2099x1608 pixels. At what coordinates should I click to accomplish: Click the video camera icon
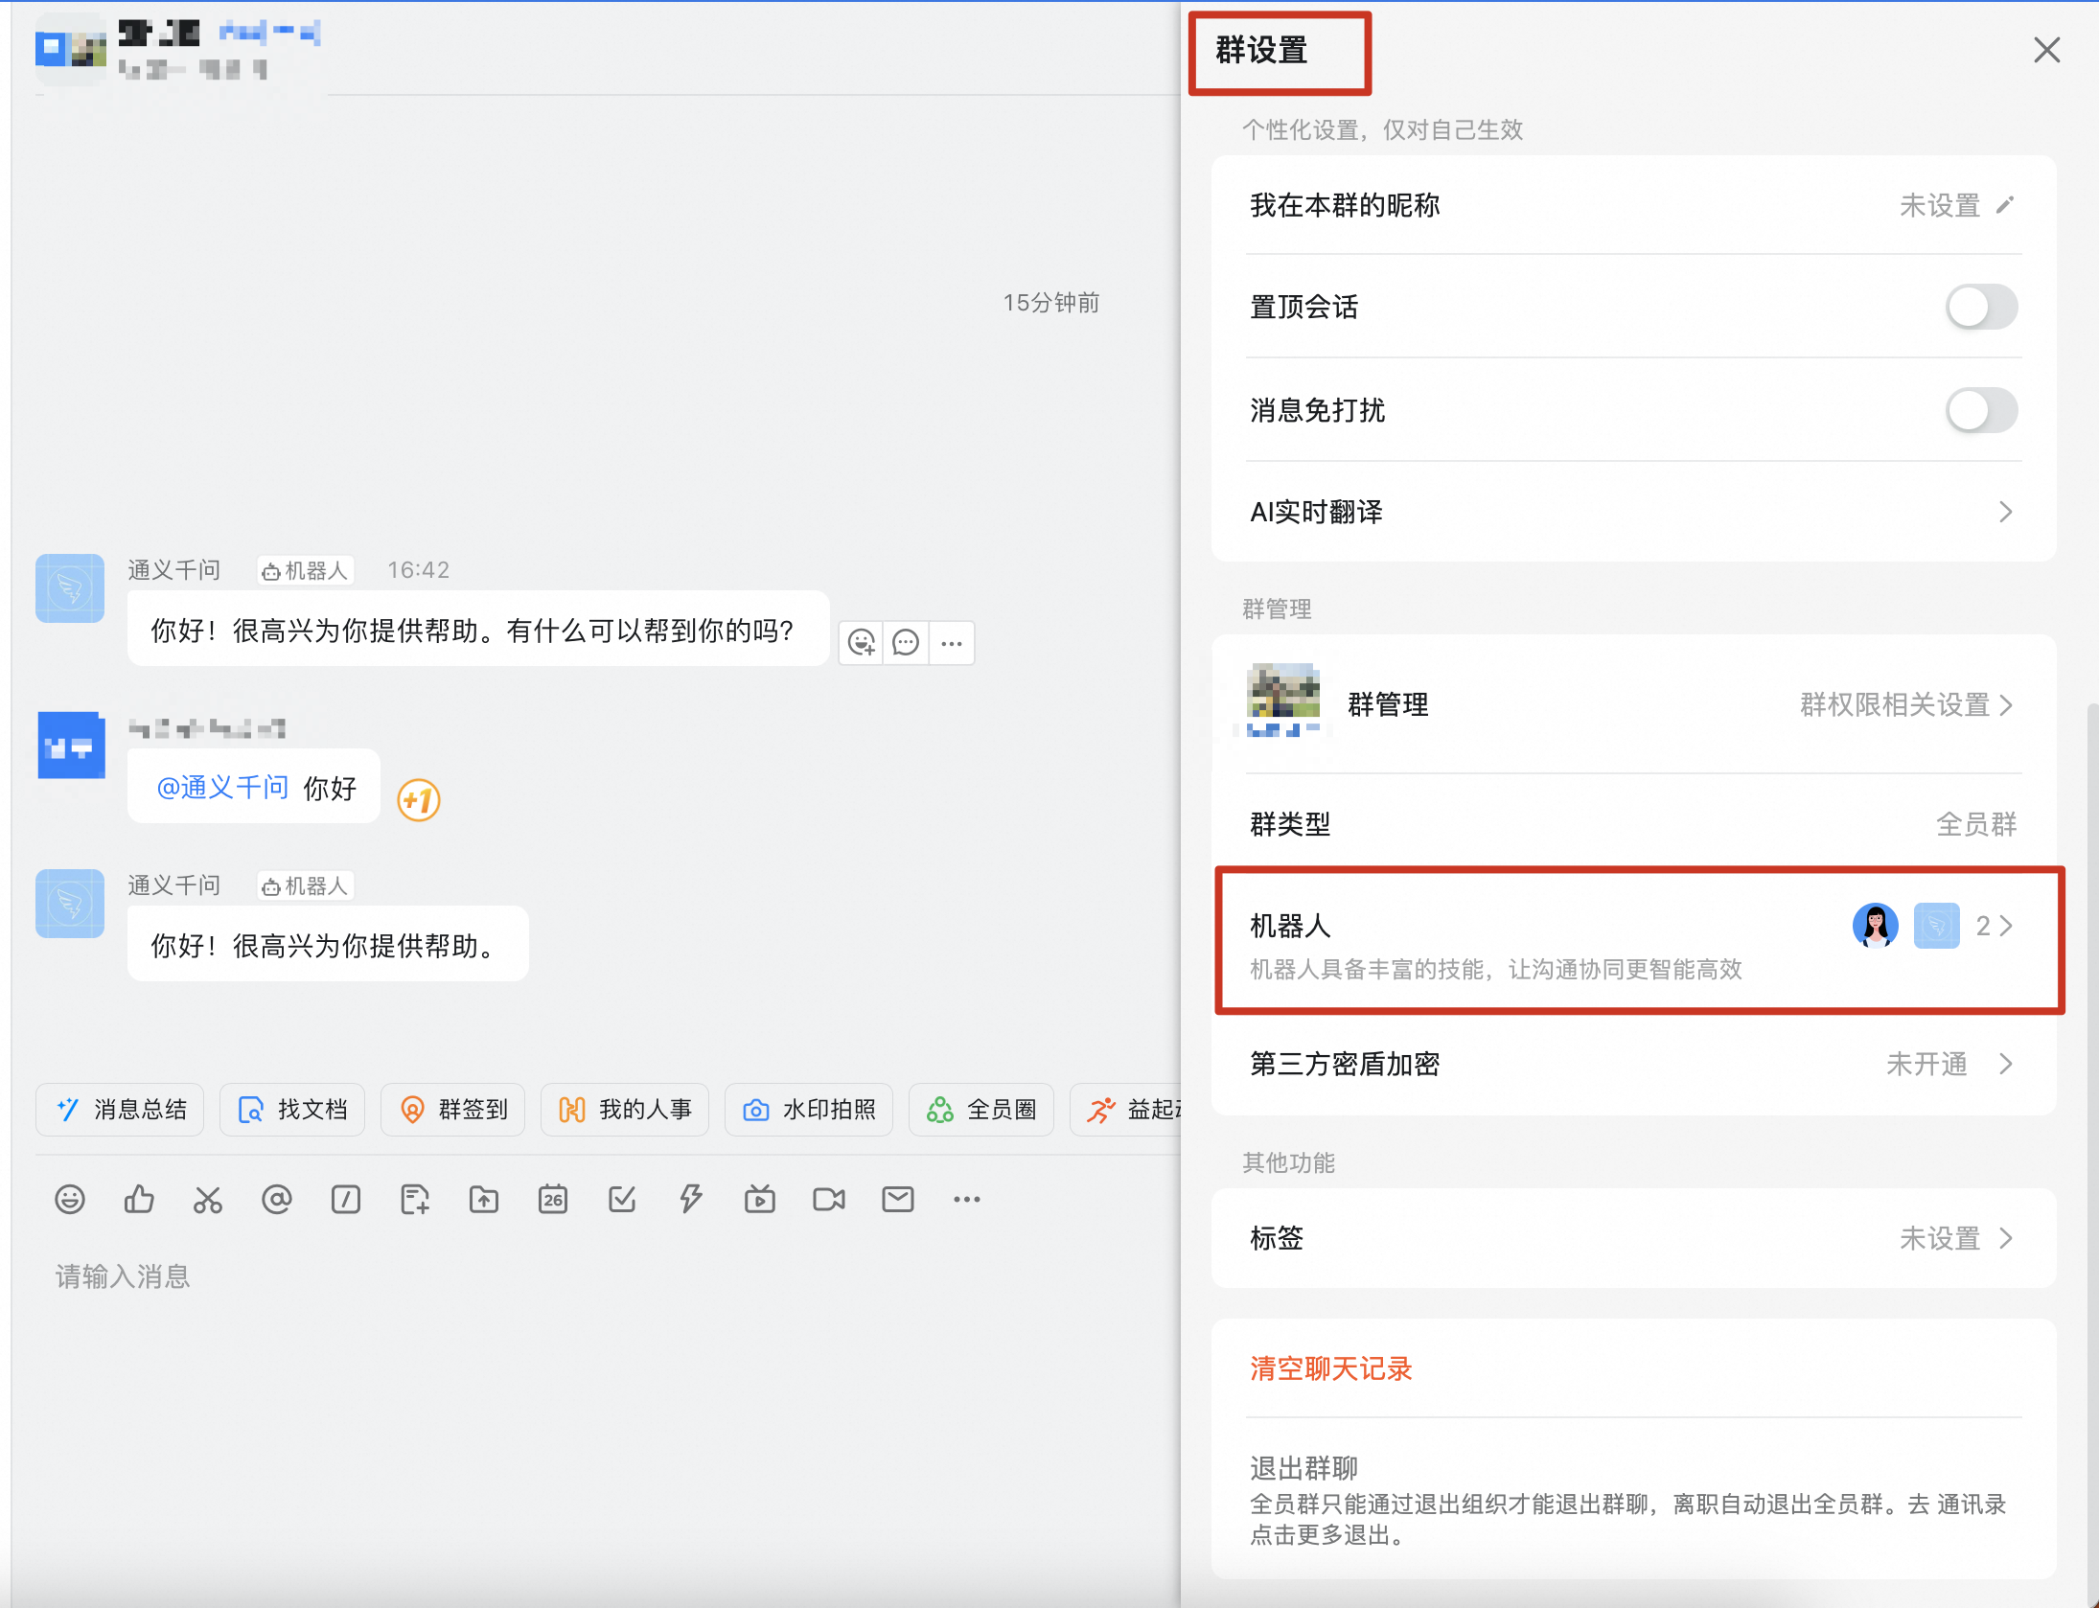829,1200
